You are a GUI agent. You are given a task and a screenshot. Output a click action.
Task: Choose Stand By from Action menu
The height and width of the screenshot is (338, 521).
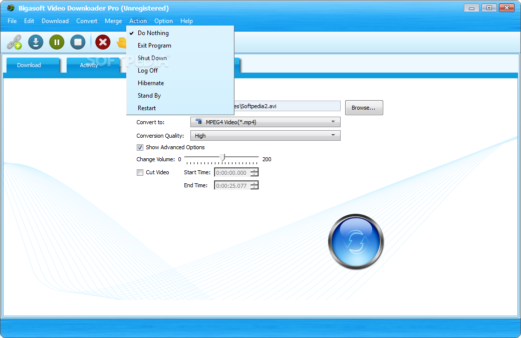tap(180, 96)
